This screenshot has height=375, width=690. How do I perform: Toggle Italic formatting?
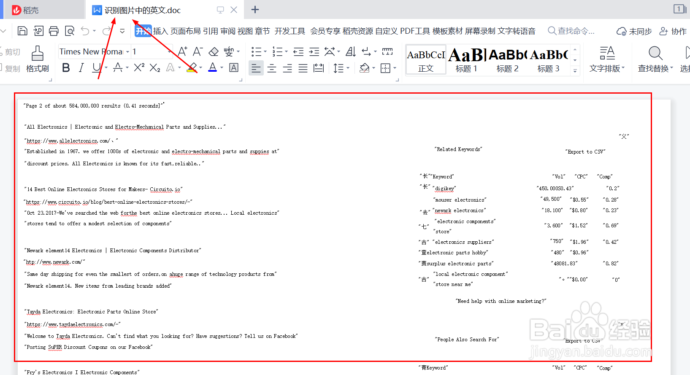click(81, 67)
